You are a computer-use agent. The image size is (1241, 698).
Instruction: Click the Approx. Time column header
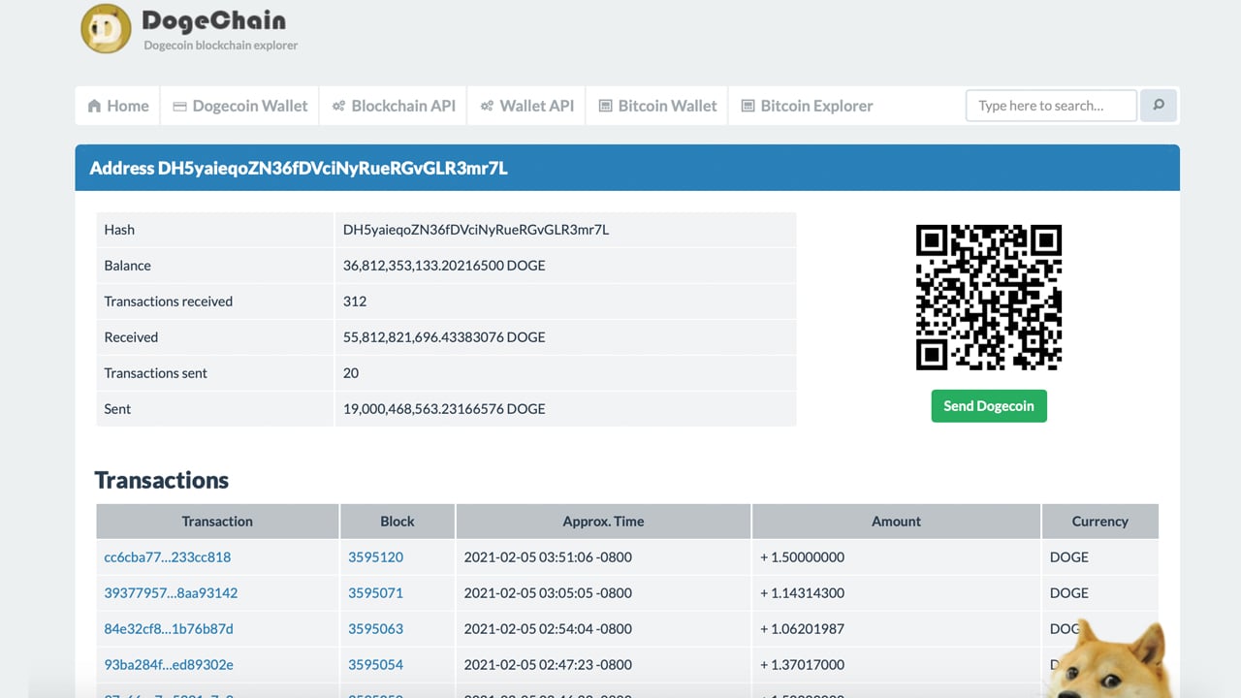(x=603, y=522)
